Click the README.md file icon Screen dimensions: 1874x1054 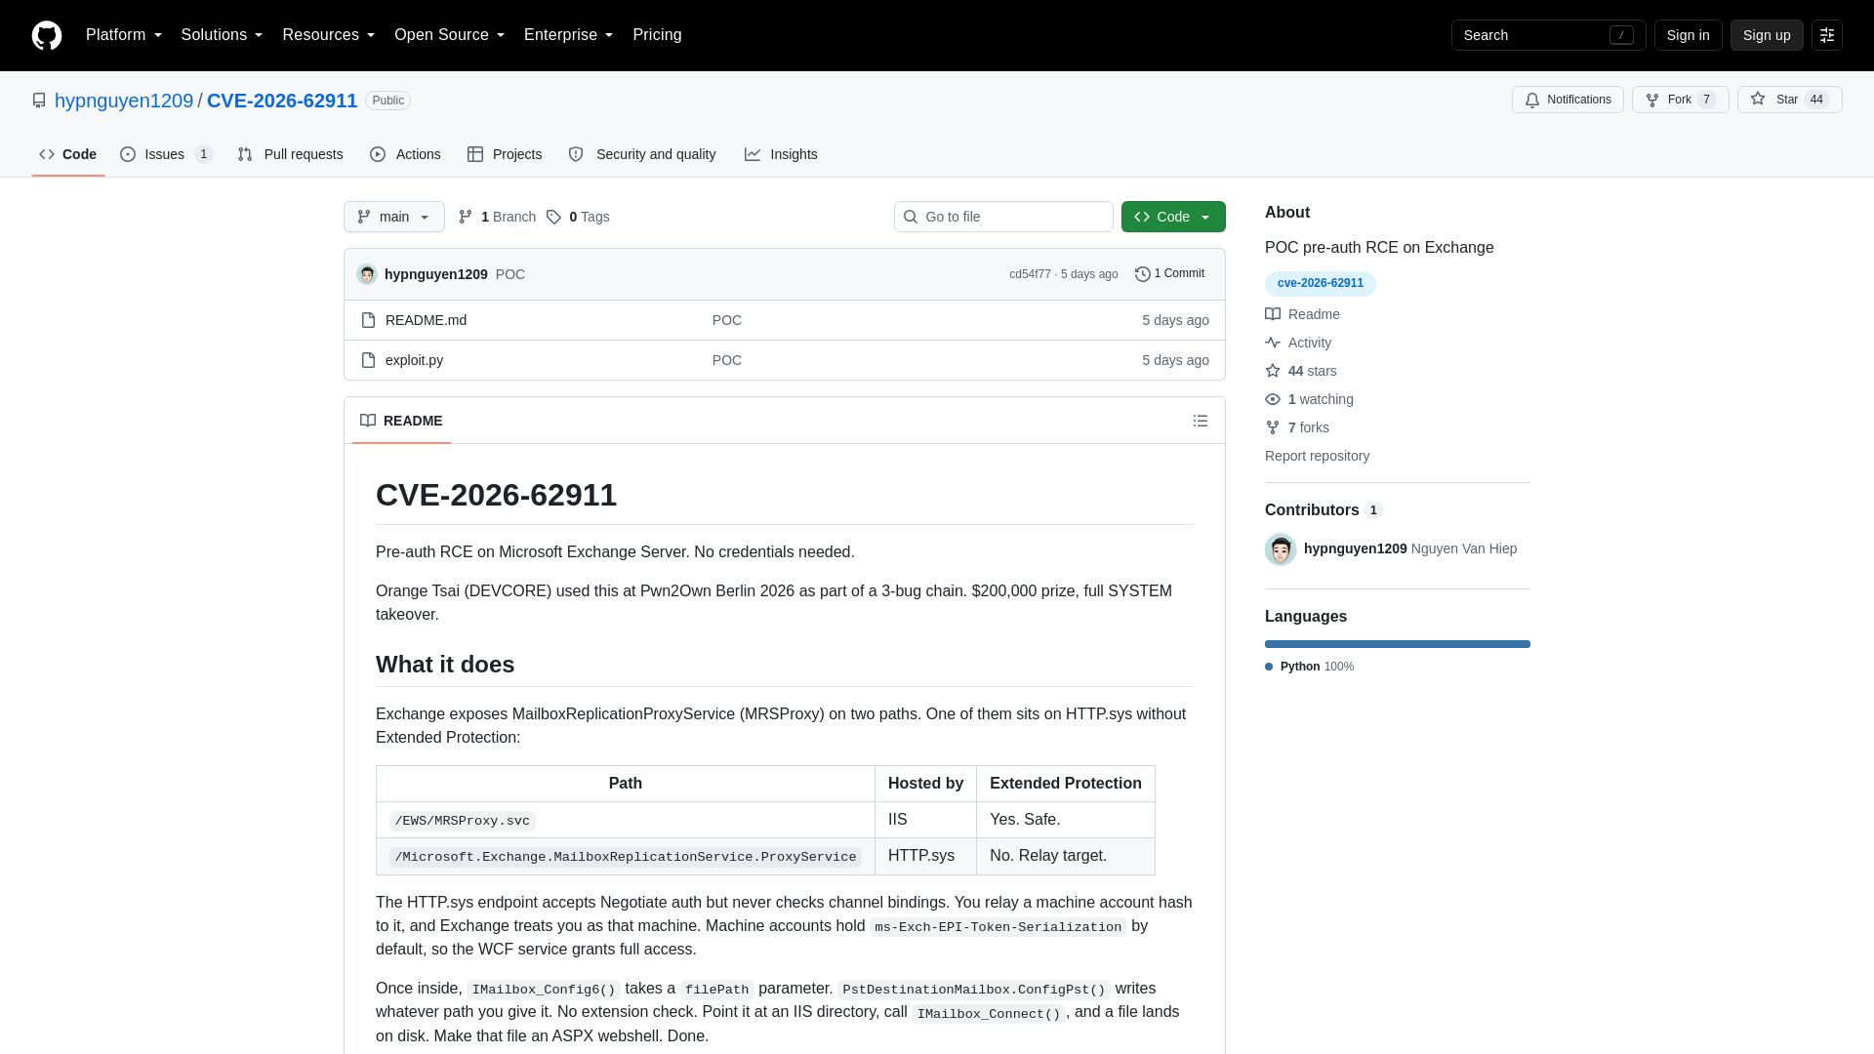(x=368, y=320)
